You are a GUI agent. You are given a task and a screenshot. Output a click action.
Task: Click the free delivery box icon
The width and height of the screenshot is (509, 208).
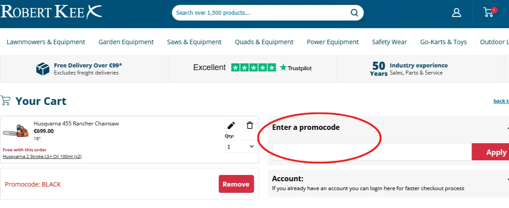tap(43, 69)
